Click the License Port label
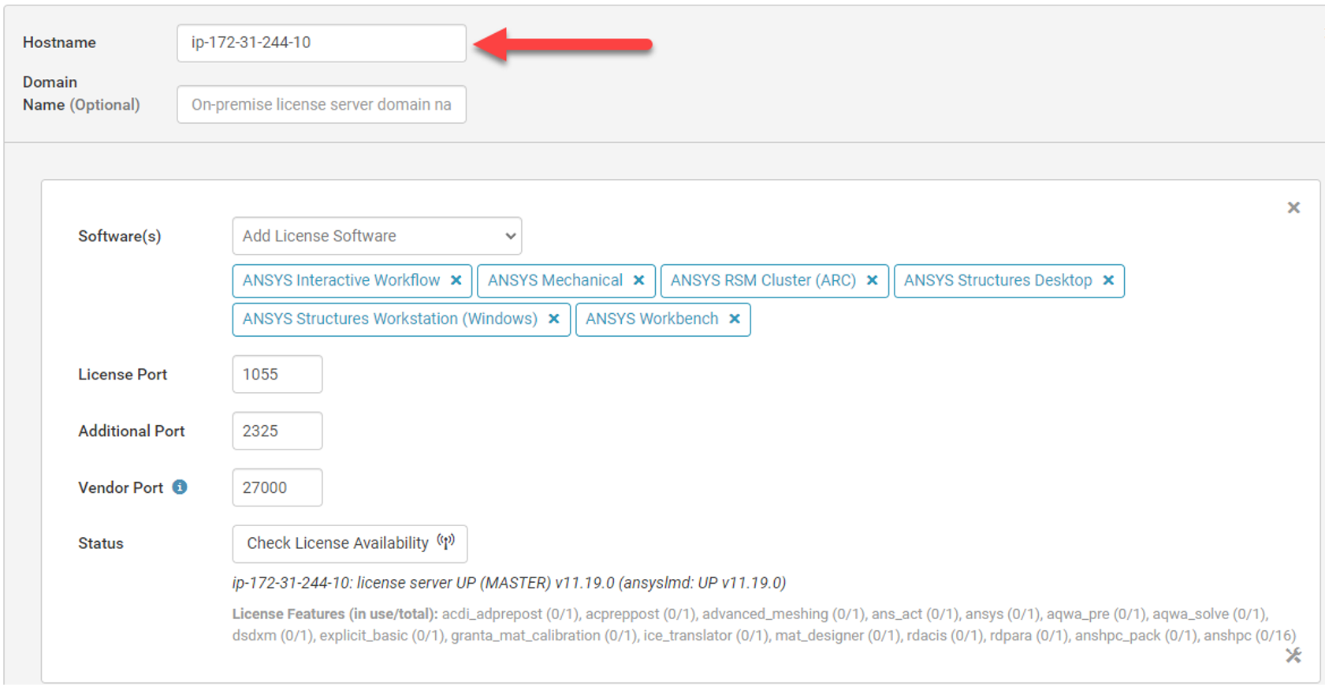1325x687 pixels. (x=123, y=375)
